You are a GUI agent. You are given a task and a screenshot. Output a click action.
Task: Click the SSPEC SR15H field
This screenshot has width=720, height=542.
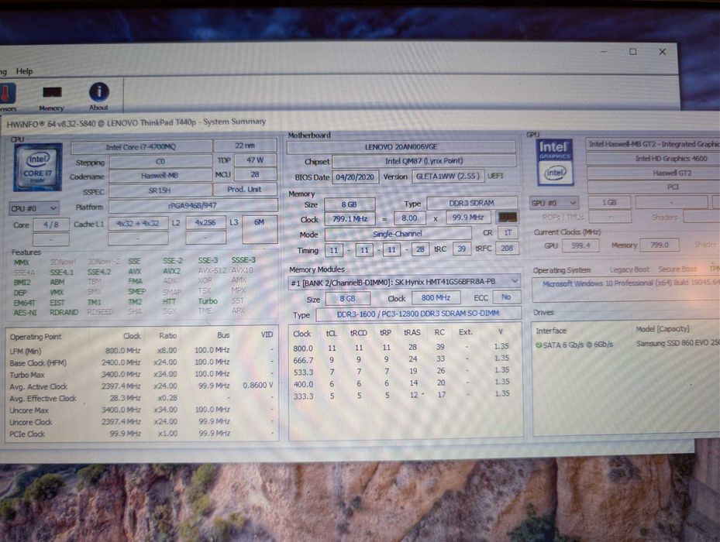pyautogui.click(x=160, y=190)
